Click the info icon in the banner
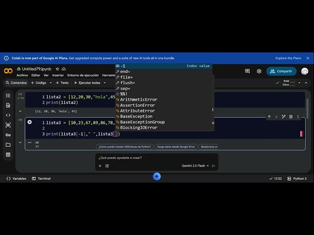The image size is (314, 235). coord(6,58)
